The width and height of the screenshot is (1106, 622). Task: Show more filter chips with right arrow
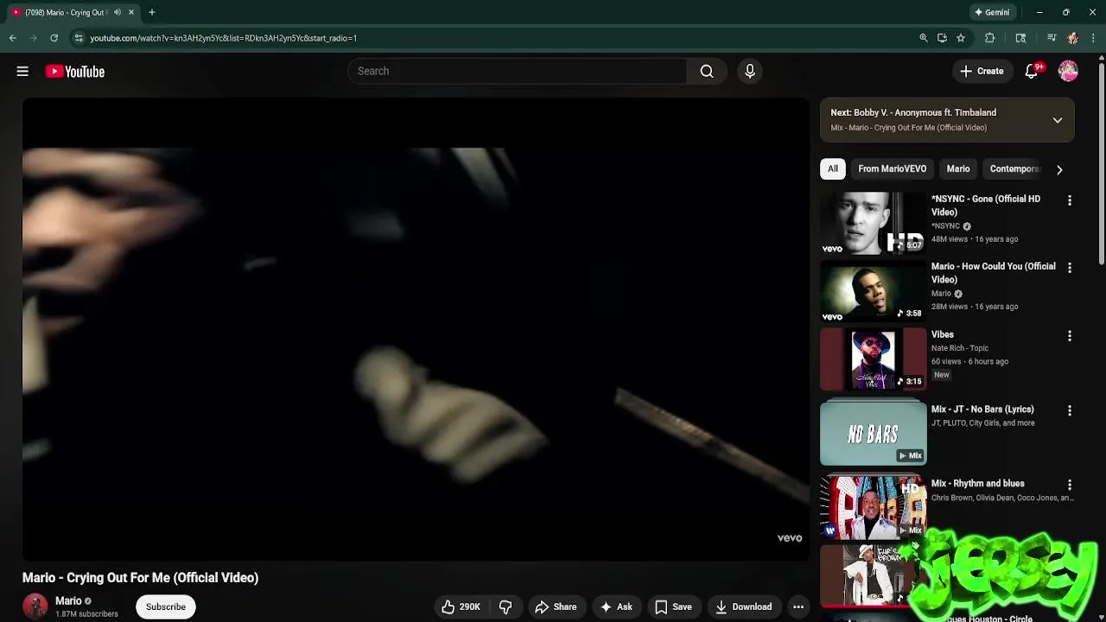[x=1059, y=169]
